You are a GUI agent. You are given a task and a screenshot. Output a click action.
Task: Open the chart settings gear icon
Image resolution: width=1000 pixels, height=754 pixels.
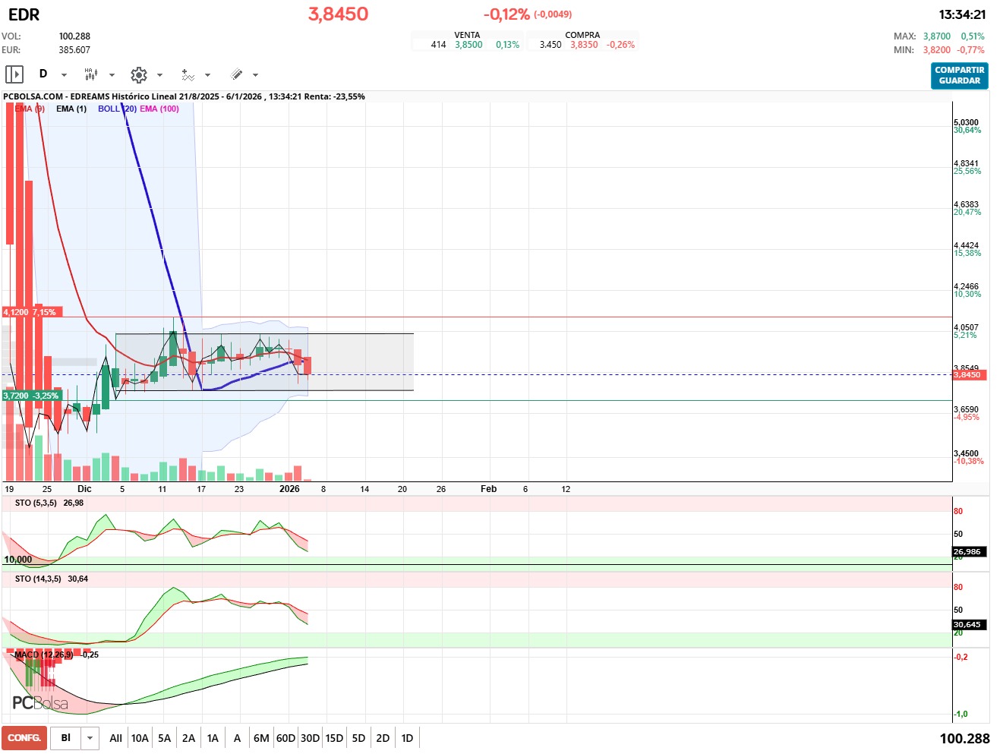138,74
